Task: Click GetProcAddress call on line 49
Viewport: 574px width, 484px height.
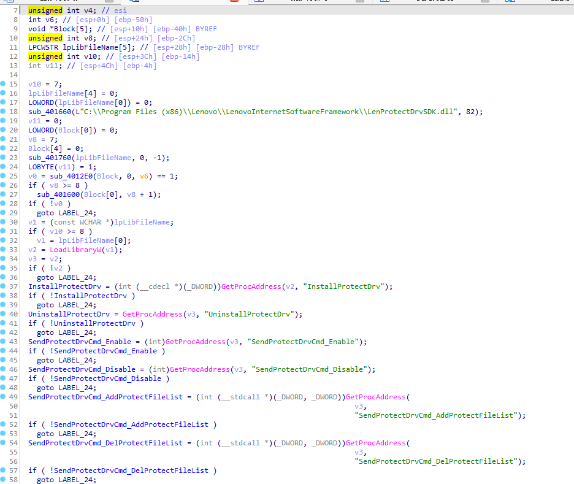Action: point(376,397)
